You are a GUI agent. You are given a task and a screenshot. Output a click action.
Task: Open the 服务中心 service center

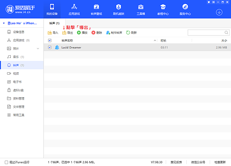point(185,10)
